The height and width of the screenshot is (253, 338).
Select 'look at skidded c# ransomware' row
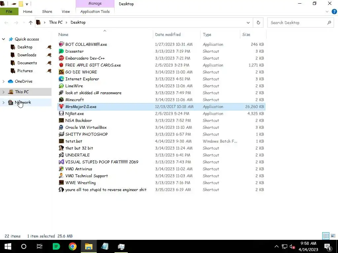click(x=161, y=93)
